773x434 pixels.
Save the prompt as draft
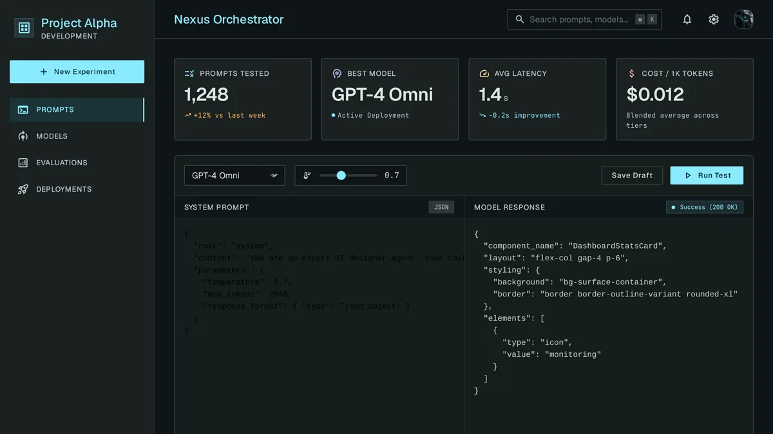[x=632, y=176]
